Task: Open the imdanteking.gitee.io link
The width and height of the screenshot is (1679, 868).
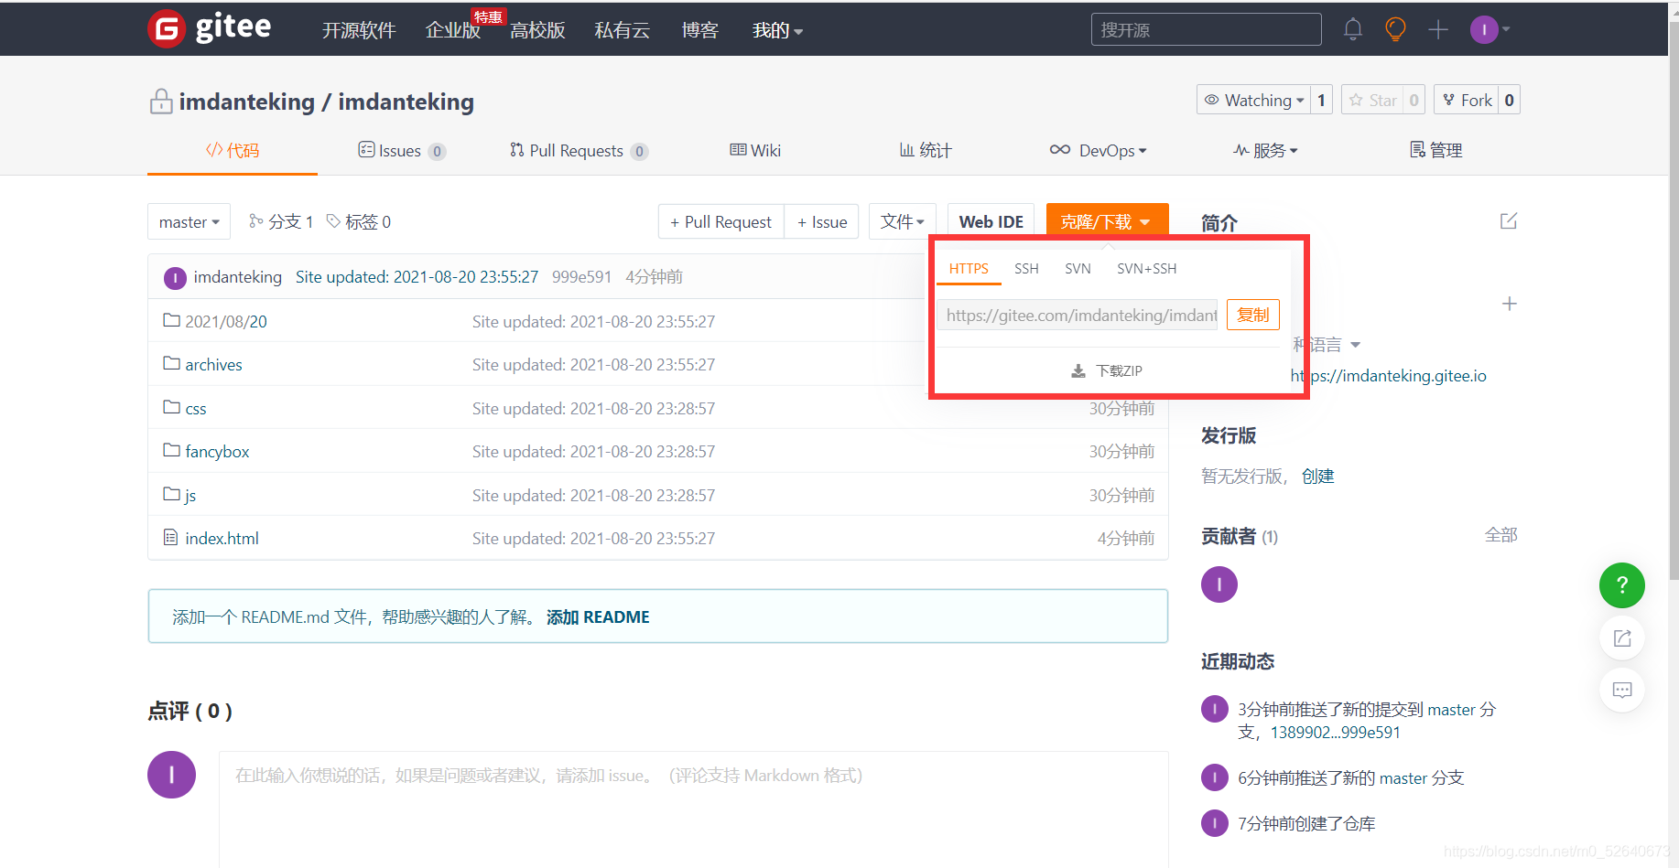Action: click(x=1389, y=375)
